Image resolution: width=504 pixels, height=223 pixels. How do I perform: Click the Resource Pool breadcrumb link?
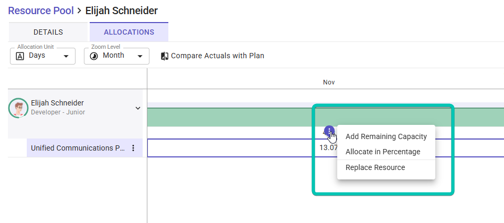click(x=41, y=10)
